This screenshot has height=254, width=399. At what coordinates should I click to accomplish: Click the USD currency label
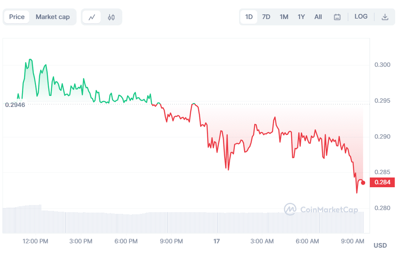pos(380,246)
